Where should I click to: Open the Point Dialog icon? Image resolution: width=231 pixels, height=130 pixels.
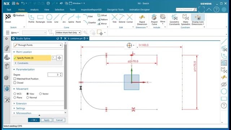(x=59, y=58)
